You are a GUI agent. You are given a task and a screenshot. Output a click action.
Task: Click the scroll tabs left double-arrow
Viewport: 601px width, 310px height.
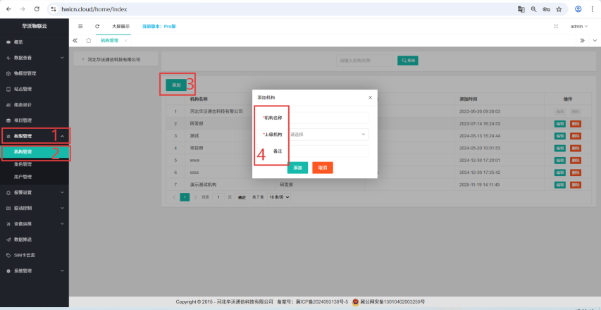click(75, 41)
